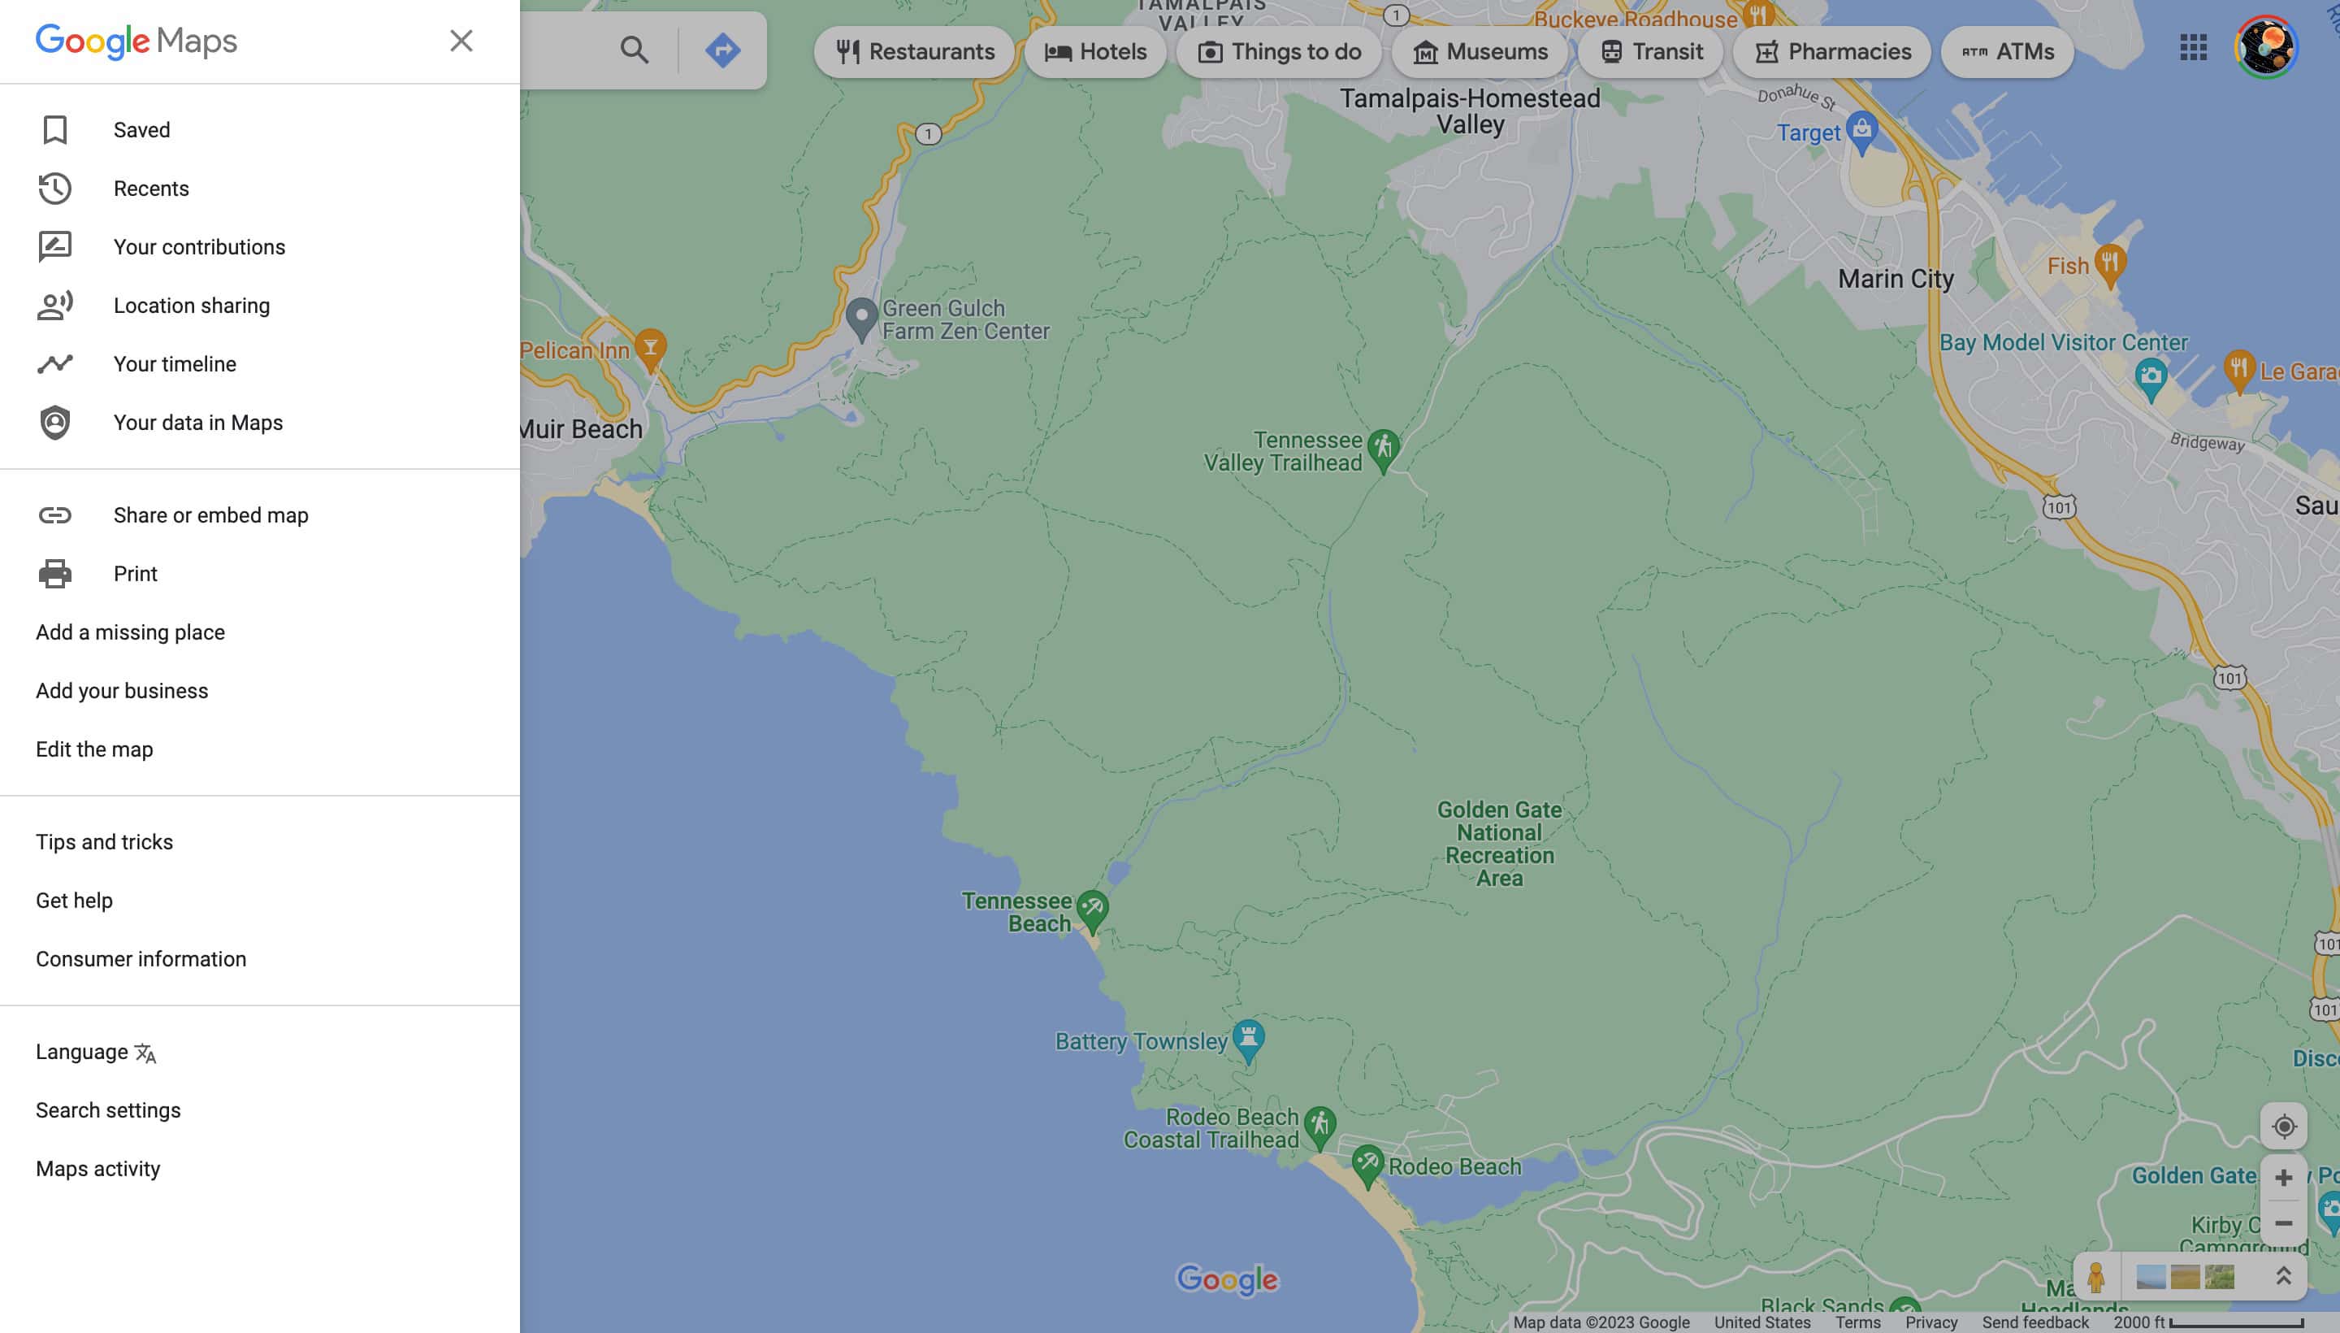Center map on your location

click(x=2283, y=1126)
